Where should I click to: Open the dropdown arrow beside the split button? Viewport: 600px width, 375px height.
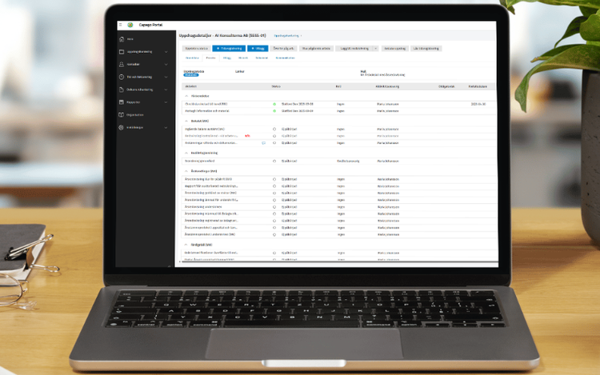pos(376,49)
